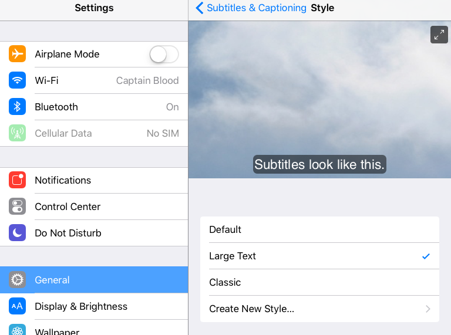Go back using the blue chevron arrow
This screenshot has height=335, width=451.
[x=200, y=8]
